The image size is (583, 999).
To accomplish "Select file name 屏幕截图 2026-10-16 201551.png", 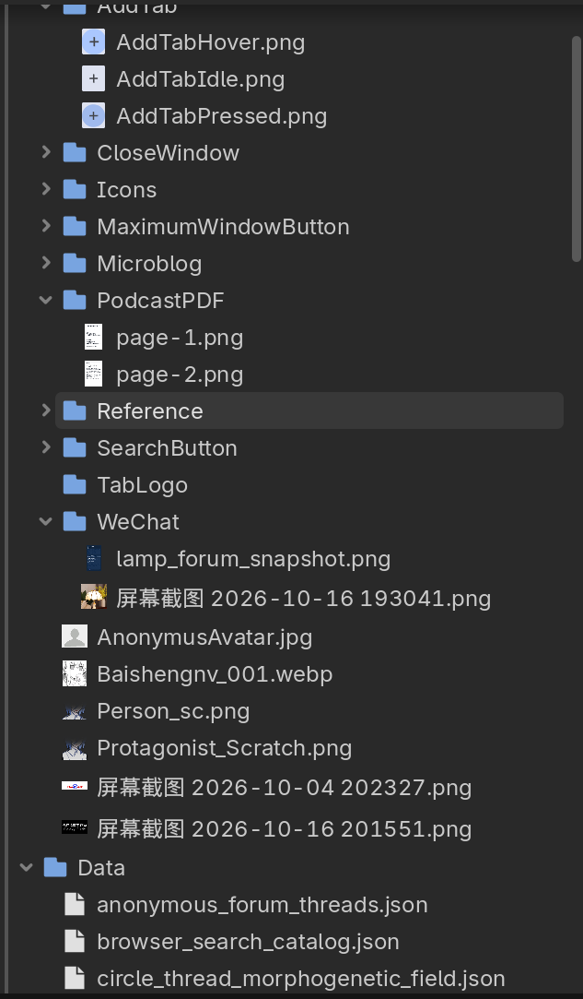I will 285,829.
